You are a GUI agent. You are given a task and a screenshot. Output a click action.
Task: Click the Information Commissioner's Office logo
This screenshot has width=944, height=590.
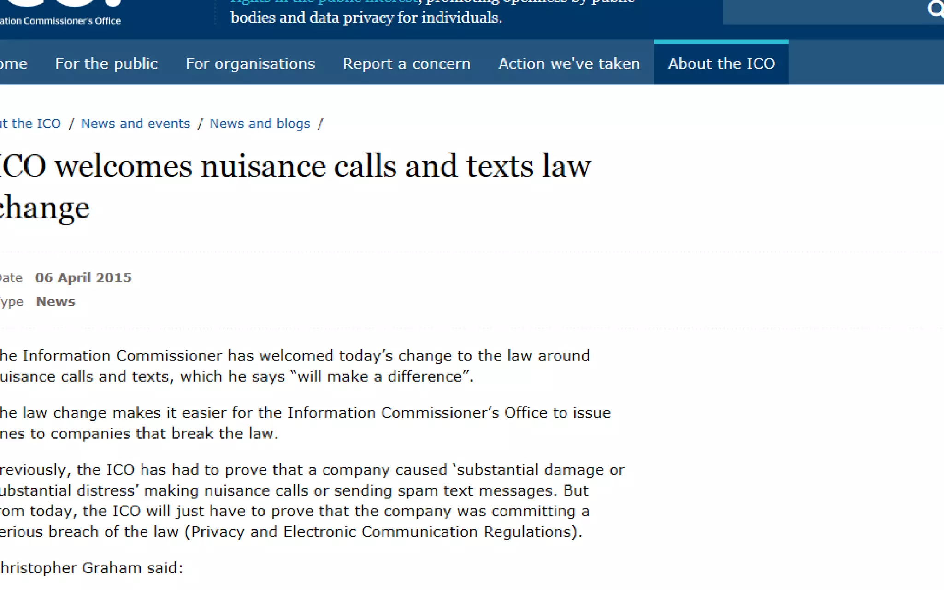click(60, 13)
